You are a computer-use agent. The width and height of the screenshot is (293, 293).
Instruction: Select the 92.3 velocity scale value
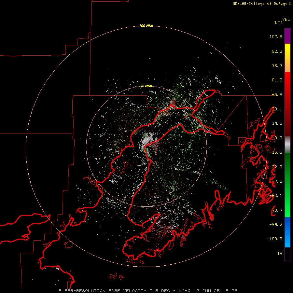click(277, 51)
